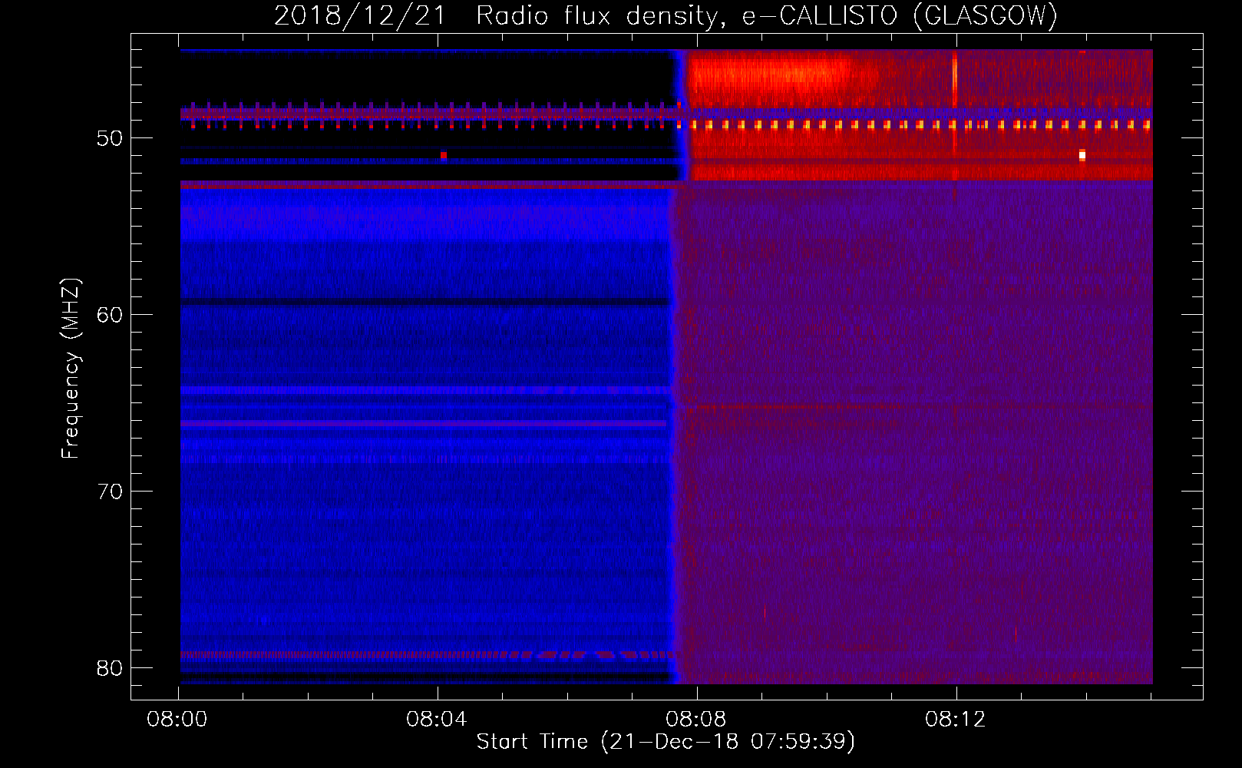The height and width of the screenshot is (768, 1242).
Task: Click the '08:00' time tick label
Action: (178, 720)
